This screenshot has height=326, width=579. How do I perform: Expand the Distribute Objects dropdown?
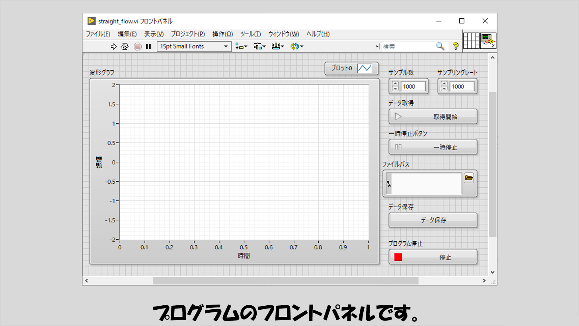click(x=259, y=47)
